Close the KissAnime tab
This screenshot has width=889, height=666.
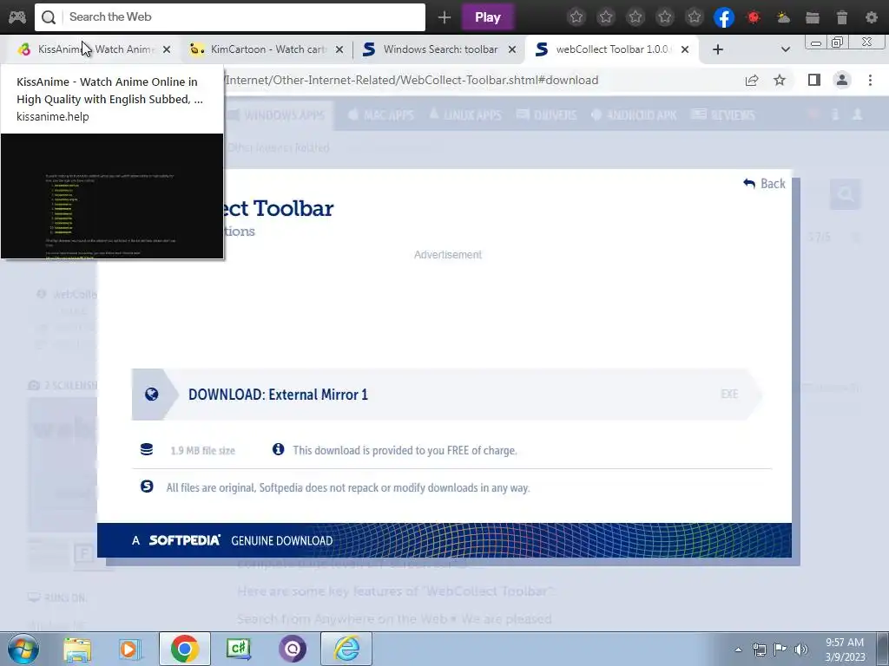coord(167,49)
